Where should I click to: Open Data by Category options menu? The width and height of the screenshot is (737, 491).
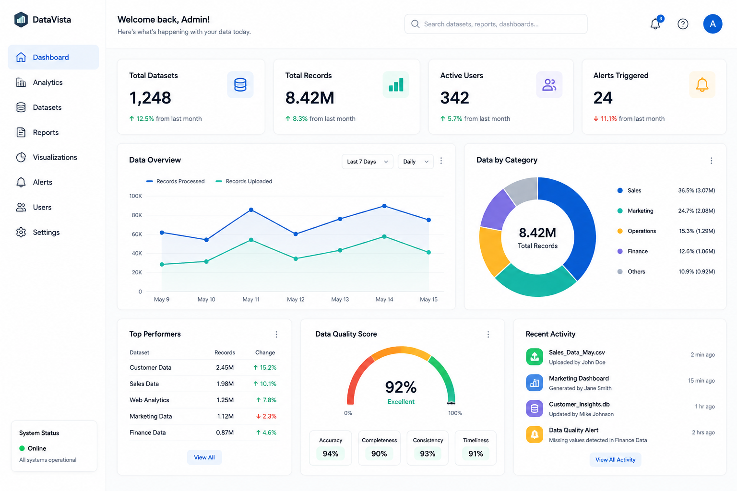(711, 161)
